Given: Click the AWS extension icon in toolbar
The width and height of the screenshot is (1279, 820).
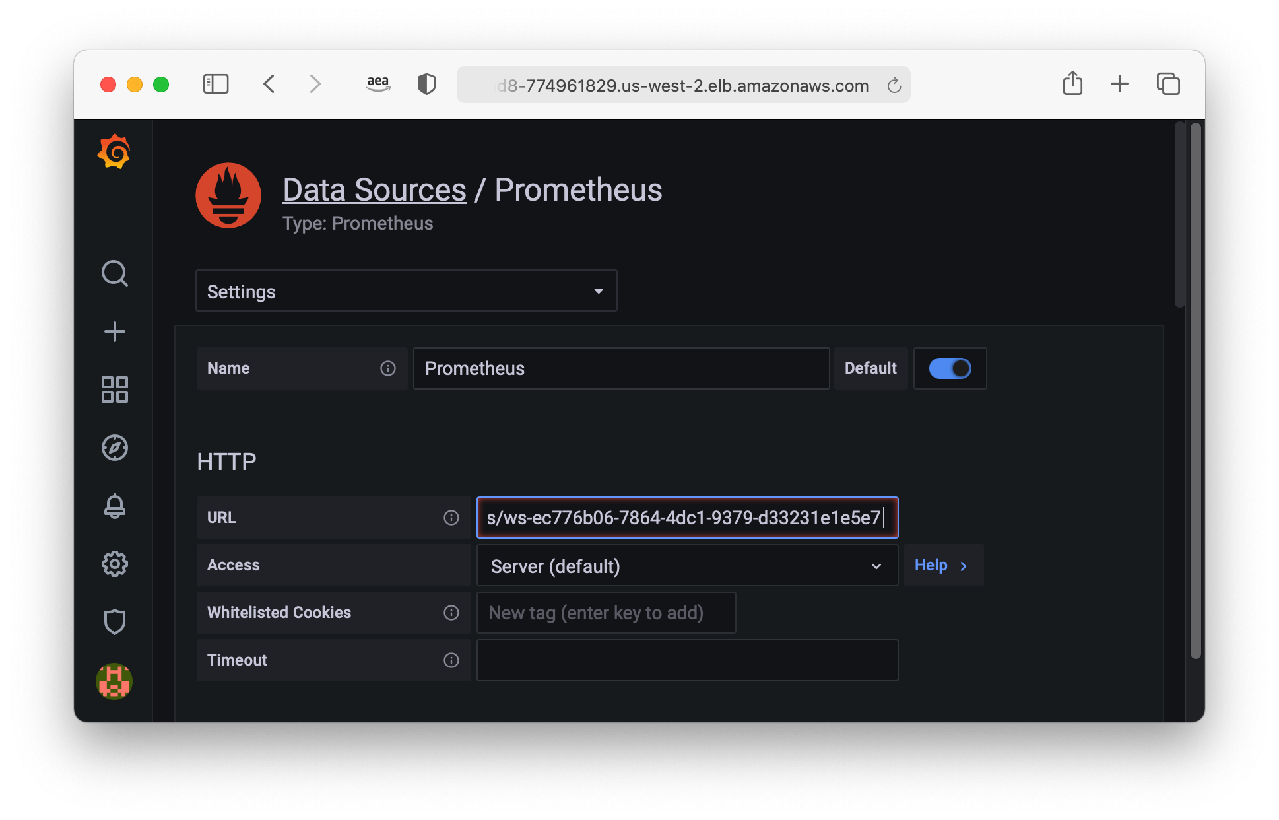Looking at the screenshot, I should click(378, 85).
